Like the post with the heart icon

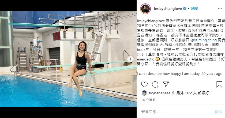(144, 84)
